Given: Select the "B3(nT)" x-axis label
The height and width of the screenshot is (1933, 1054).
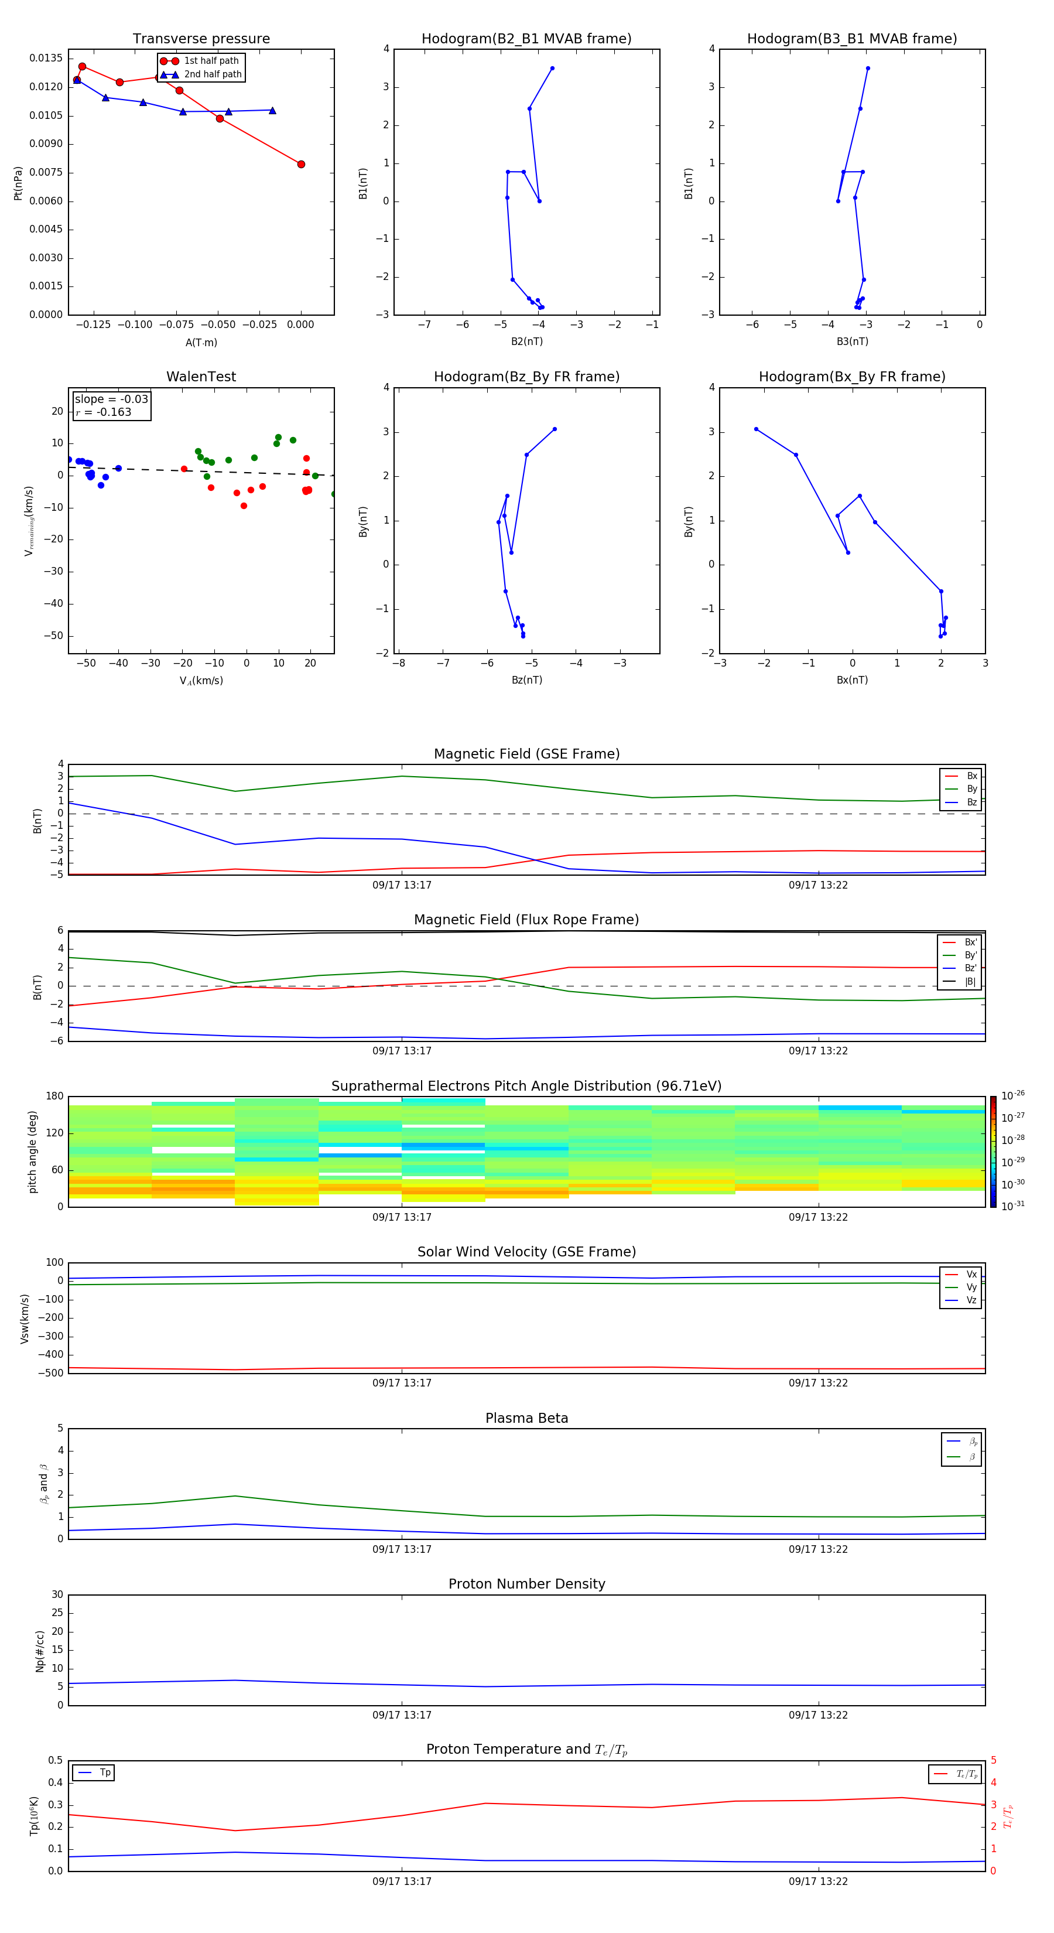Looking at the screenshot, I should pyautogui.click(x=852, y=341).
